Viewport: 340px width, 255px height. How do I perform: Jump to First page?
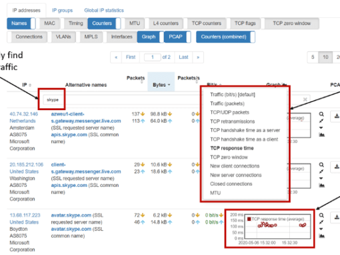point(131,57)
